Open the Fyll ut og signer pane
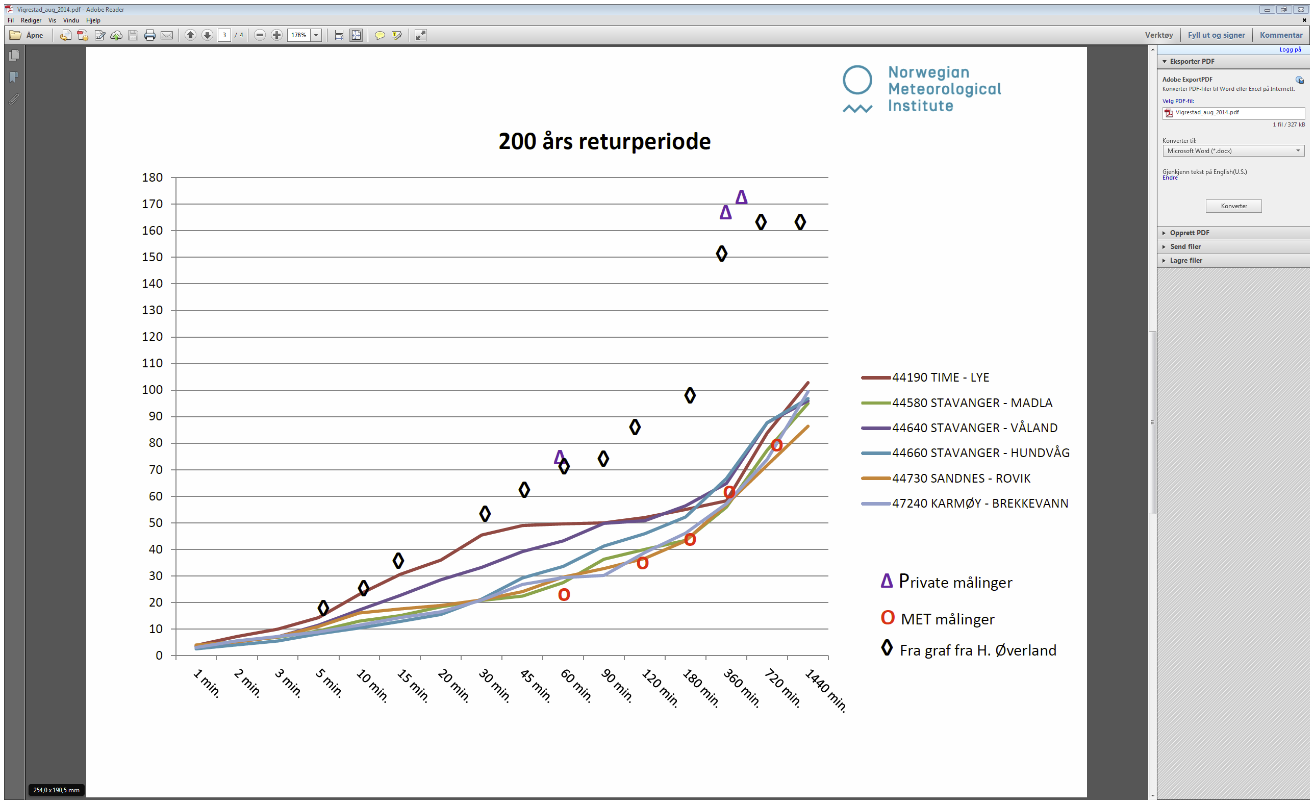1314x804 pixels. pyautogui.click(x=1216, y=35)
